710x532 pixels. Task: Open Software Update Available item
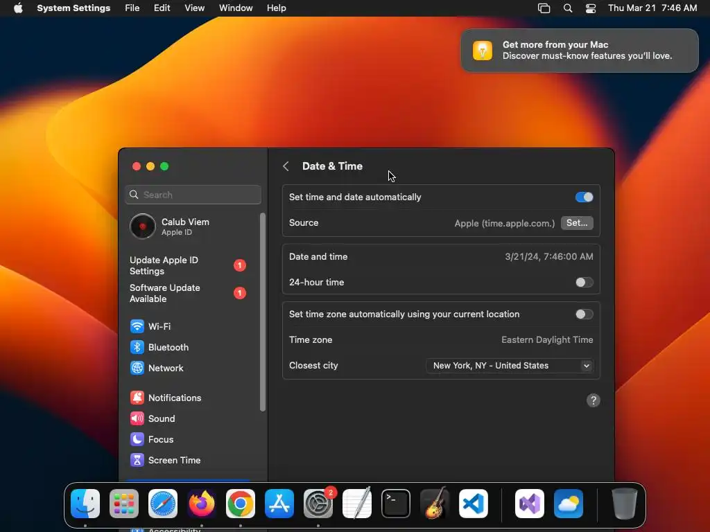click(187, 293)
